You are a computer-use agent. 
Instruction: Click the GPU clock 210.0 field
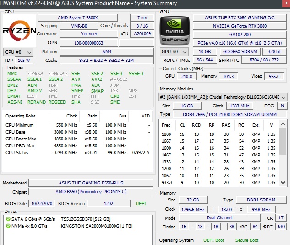pos(186,76)
